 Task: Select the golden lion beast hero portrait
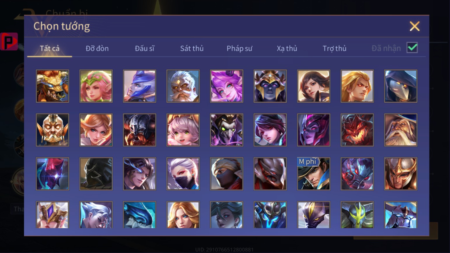52,86
